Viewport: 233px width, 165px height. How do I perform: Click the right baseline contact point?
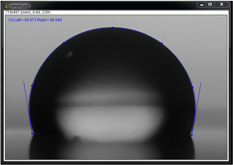click(x=192, y=135)
